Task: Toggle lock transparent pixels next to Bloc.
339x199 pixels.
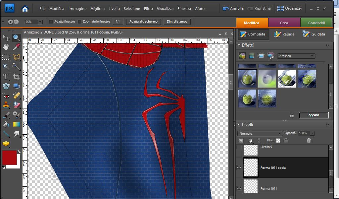Action: [278, 141]
